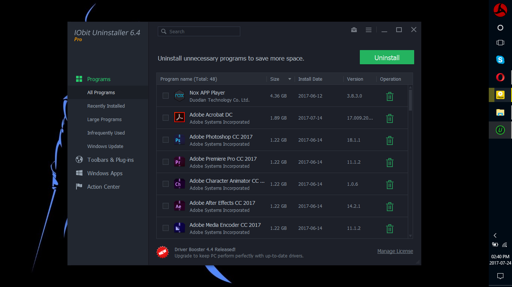512x287 pixels.
Task: Open Task View on the taskbar
Action: pos(500,43)
